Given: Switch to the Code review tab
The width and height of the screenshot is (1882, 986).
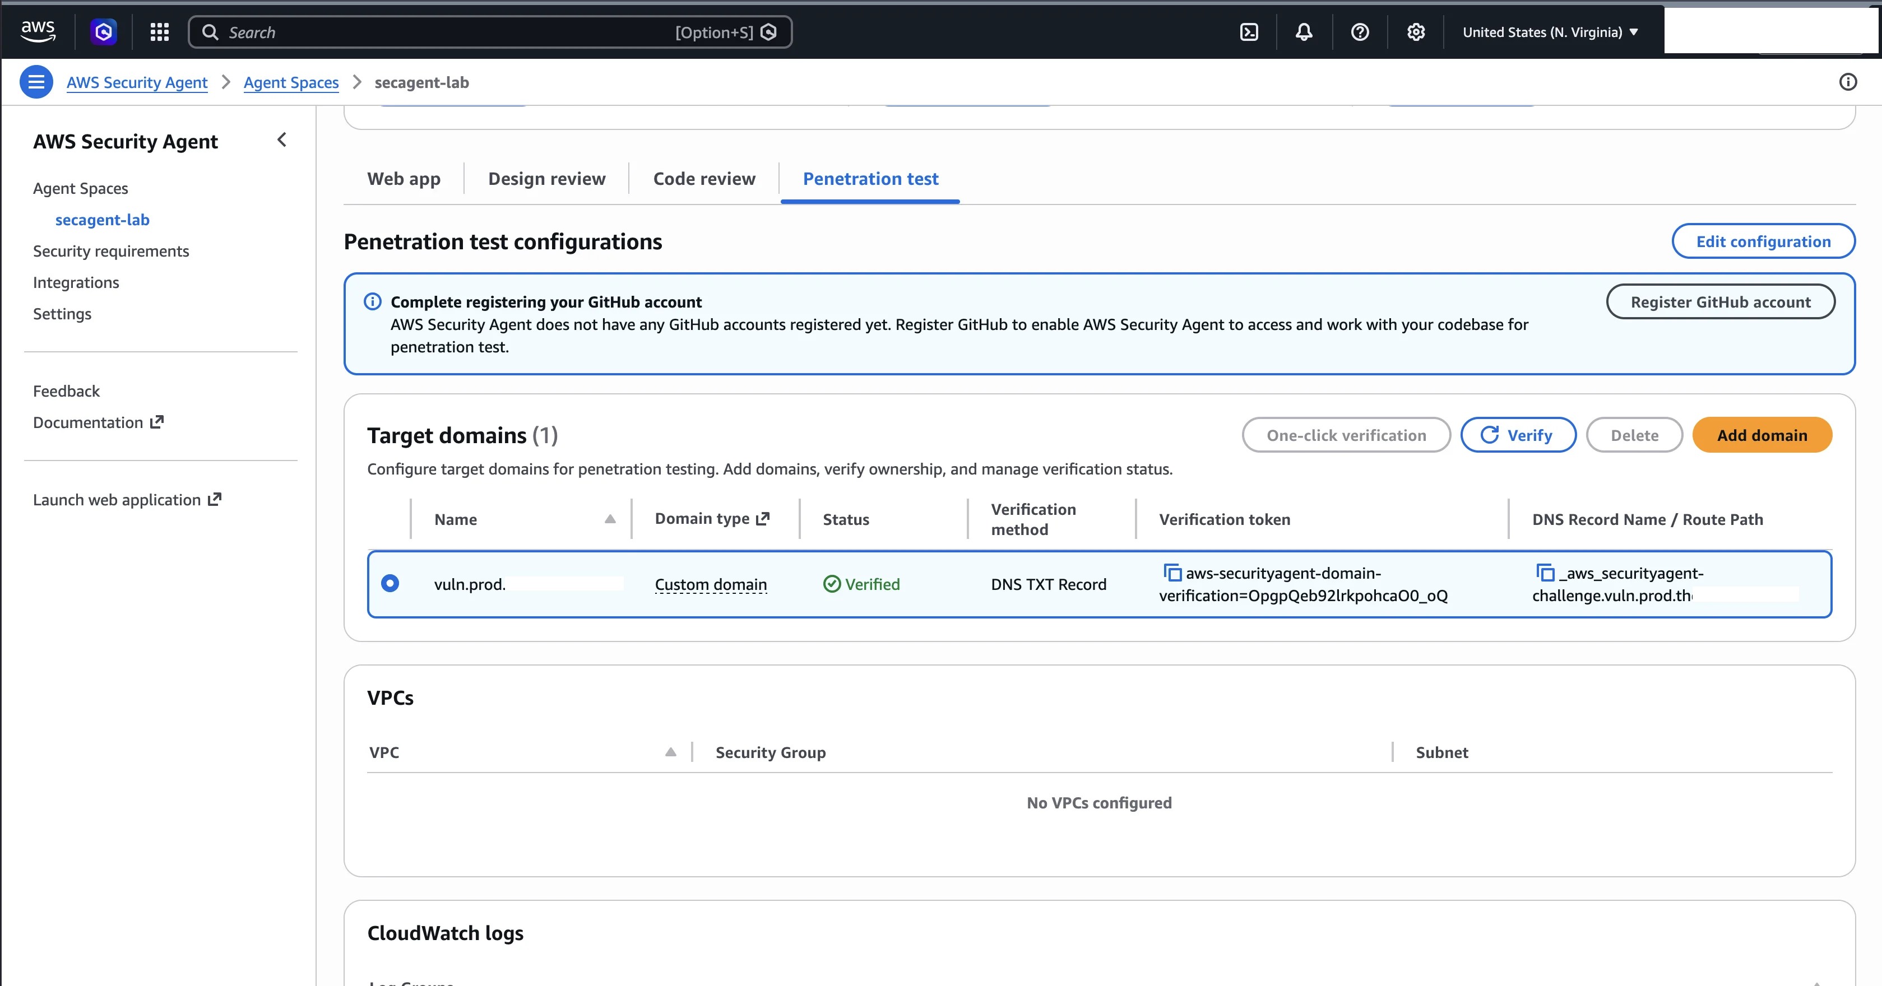Looking at the screenshot, I should coord(704,179).
